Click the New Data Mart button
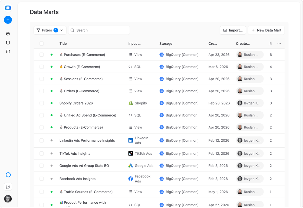This screenshot has width=303, height=208. tap(266, 30)
